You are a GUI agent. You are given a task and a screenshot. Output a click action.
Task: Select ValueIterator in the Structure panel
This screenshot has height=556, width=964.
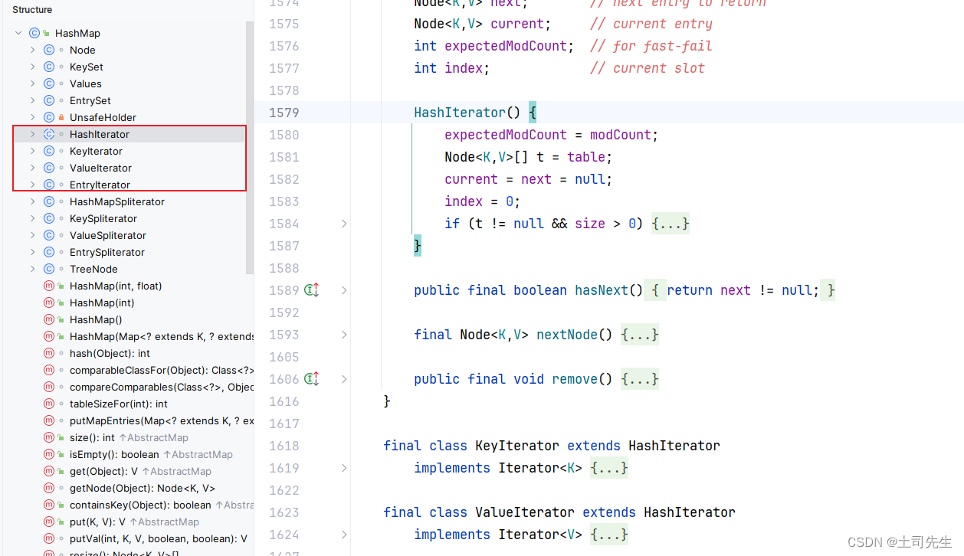(100, 168)
